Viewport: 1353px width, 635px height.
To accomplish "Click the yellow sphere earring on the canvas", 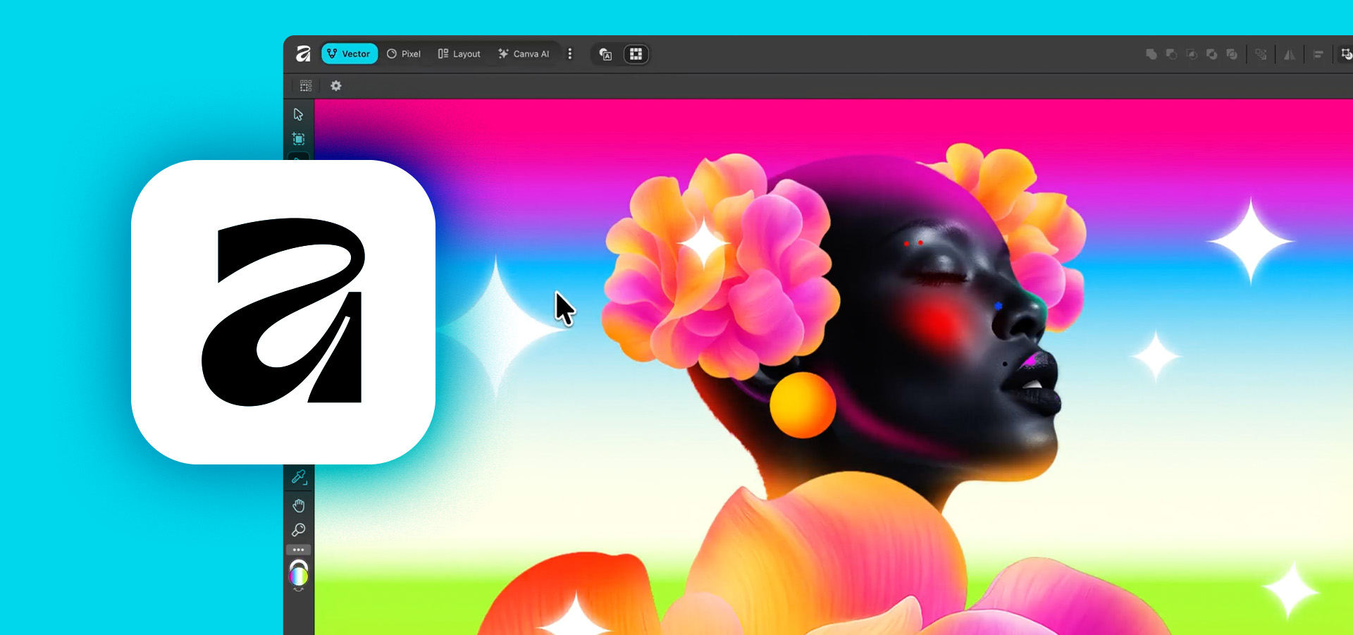I will (803, 405).
